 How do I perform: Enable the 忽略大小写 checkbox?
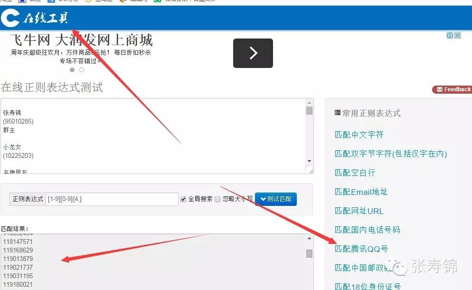click(x=217, y=199)
